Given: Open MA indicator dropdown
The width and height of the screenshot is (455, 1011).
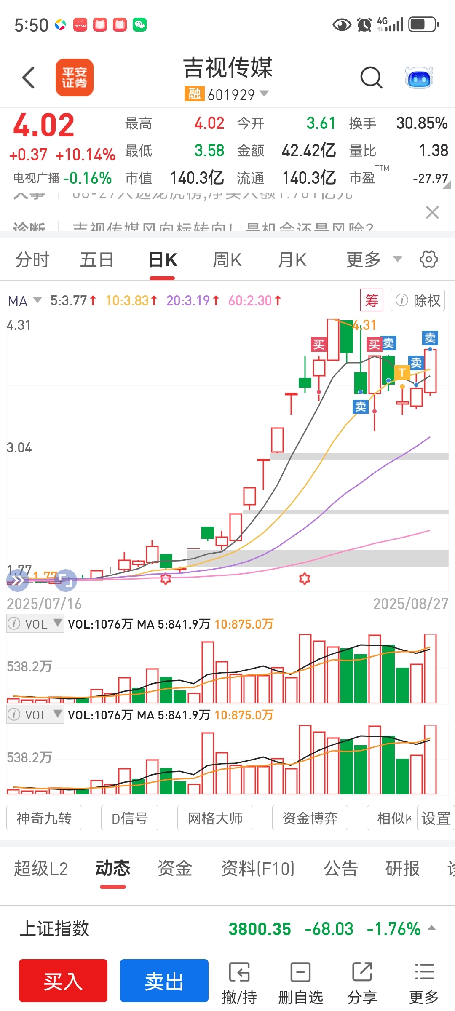Looking at the screenshot, I should pyautogui.click(x=25, y=301).
